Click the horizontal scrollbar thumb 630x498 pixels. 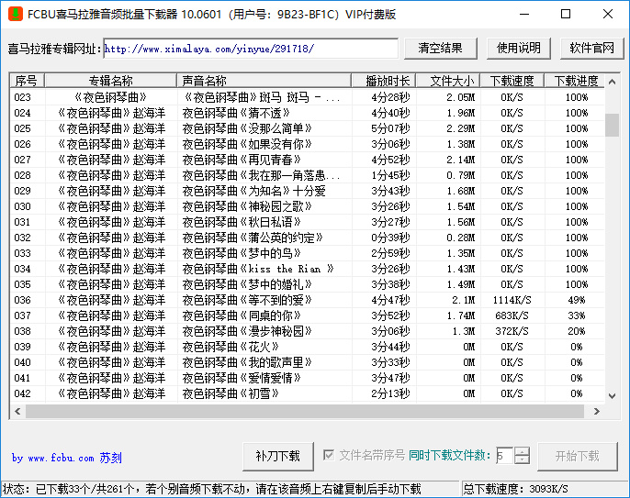(x=305, y=411)
